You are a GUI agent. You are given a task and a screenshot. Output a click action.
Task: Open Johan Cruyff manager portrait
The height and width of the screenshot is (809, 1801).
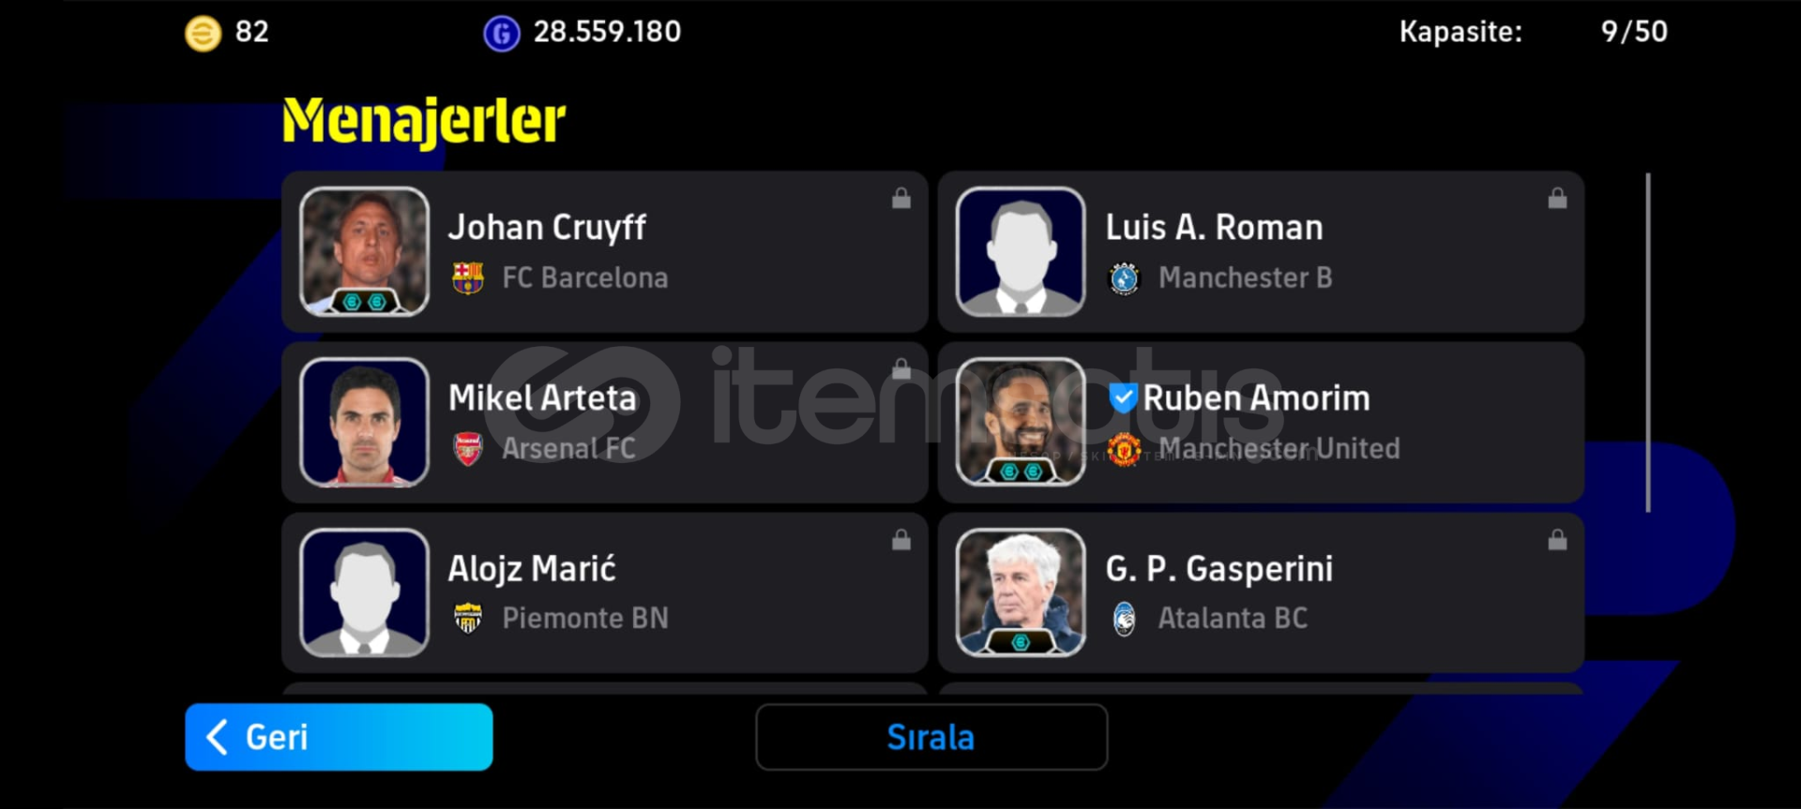[364, 251]
